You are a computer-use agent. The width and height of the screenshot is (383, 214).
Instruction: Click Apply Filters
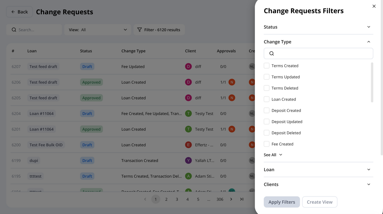pyautogui.click(x=282, y=202)
